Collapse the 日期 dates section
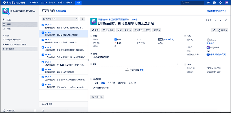 pyautogui.click(x=185, y=64)
